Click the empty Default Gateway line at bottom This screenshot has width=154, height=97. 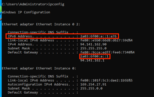point(43,92)
